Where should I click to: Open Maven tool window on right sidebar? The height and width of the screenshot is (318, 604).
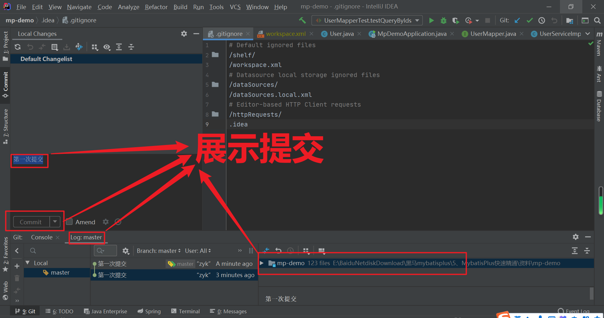click(599, 44)
